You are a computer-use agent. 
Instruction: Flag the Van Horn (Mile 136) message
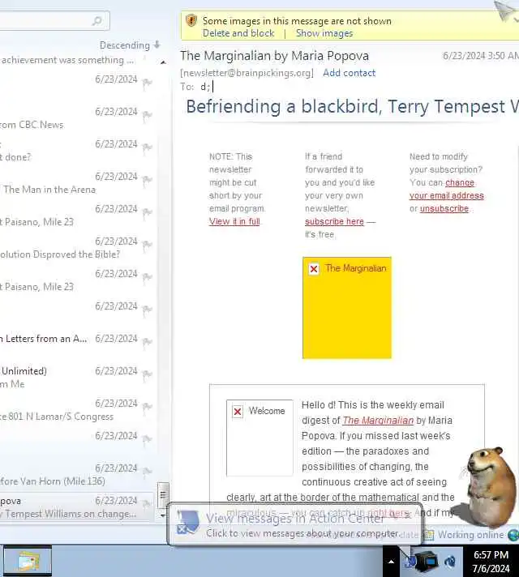coord(147,472)
